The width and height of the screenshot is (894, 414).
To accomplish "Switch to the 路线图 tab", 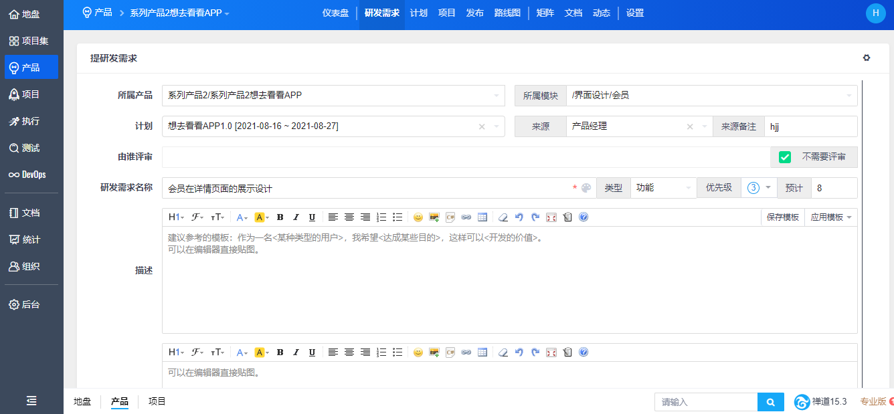I will (507, 13).
